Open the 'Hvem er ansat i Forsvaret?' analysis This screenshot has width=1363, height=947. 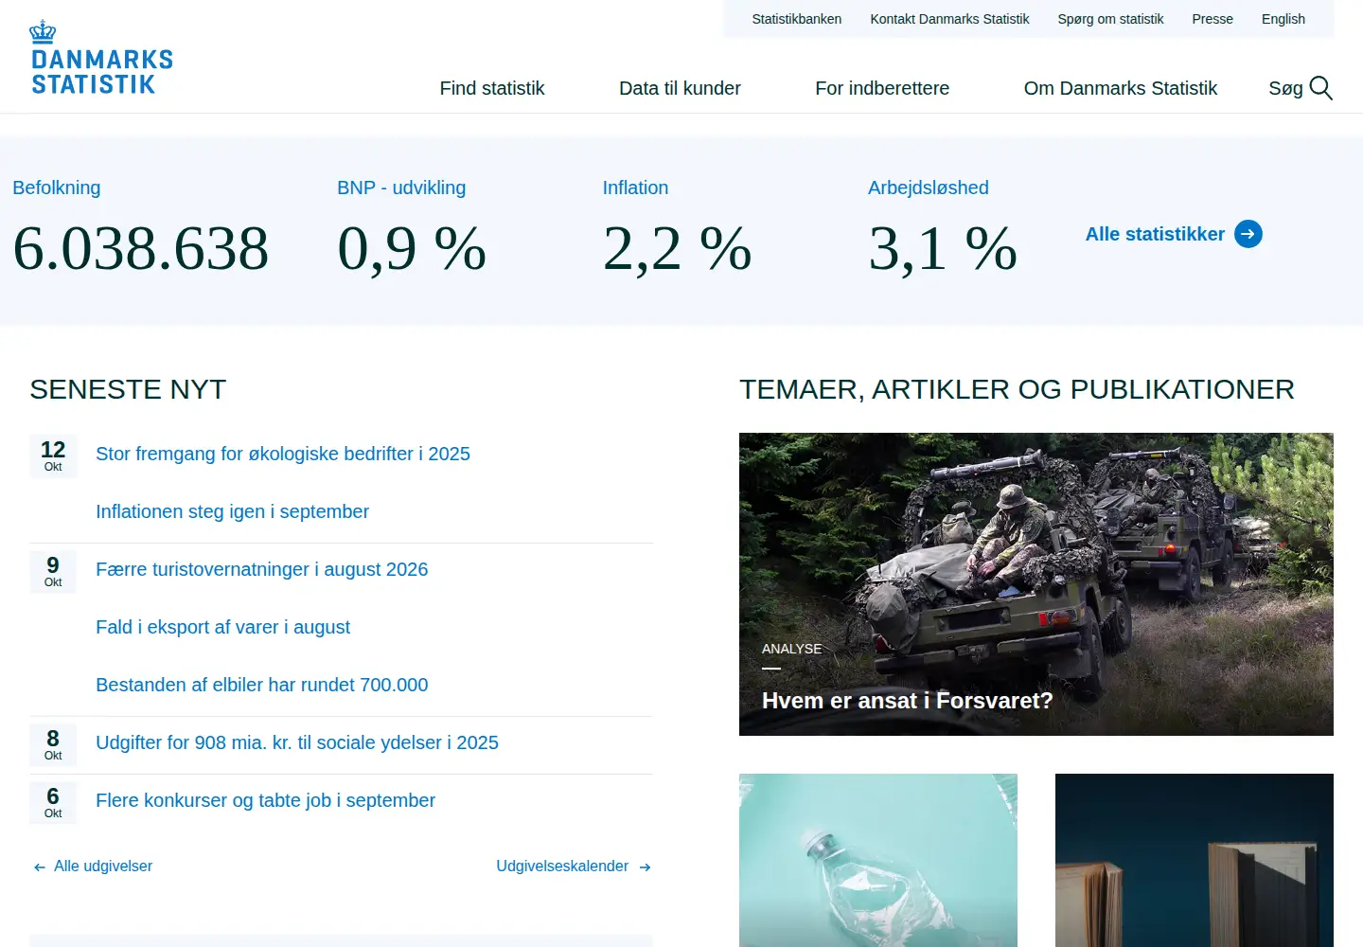coord(1036,584)
